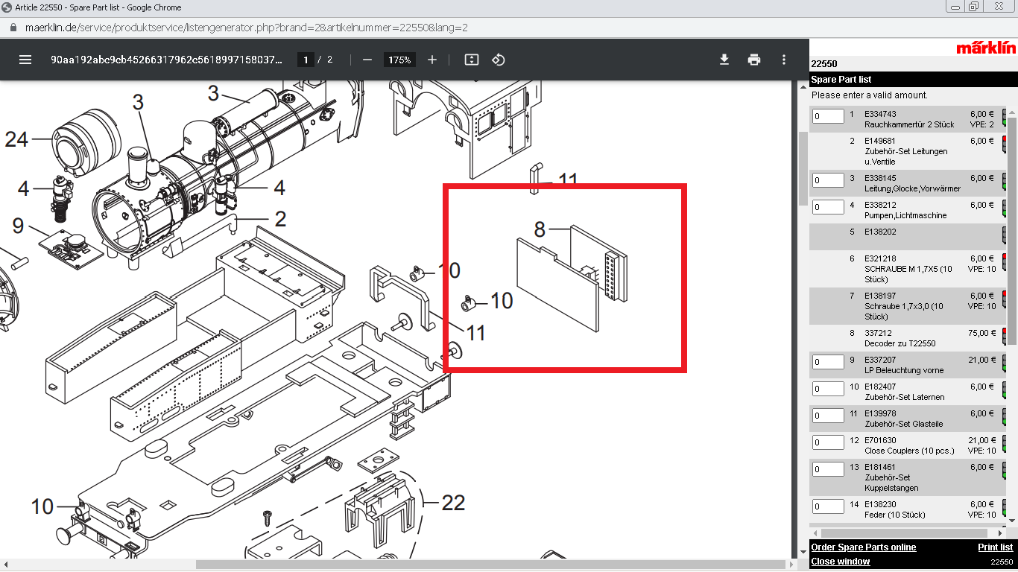Click the availability light for Decoder zu T22550
This screenshot has height=572, width=1018.
1004,338
